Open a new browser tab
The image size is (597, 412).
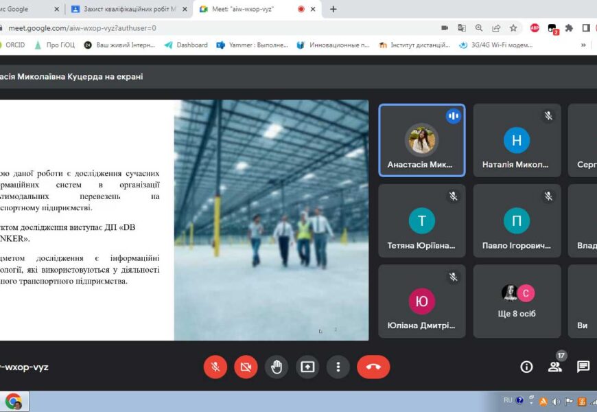coord(333,9)
